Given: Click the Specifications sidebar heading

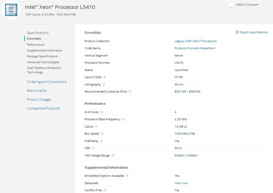Looking at the screenshot, I should 38,33.
